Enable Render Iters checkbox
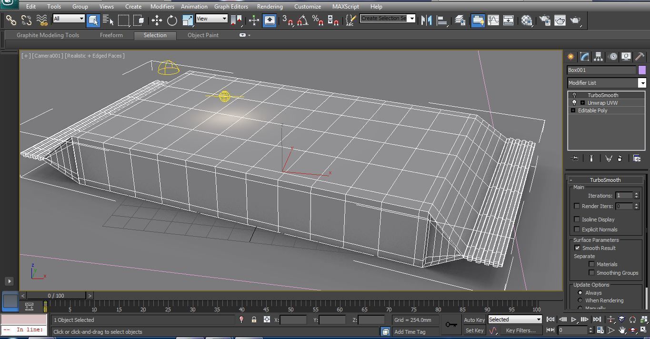 (x=577, y=206)
